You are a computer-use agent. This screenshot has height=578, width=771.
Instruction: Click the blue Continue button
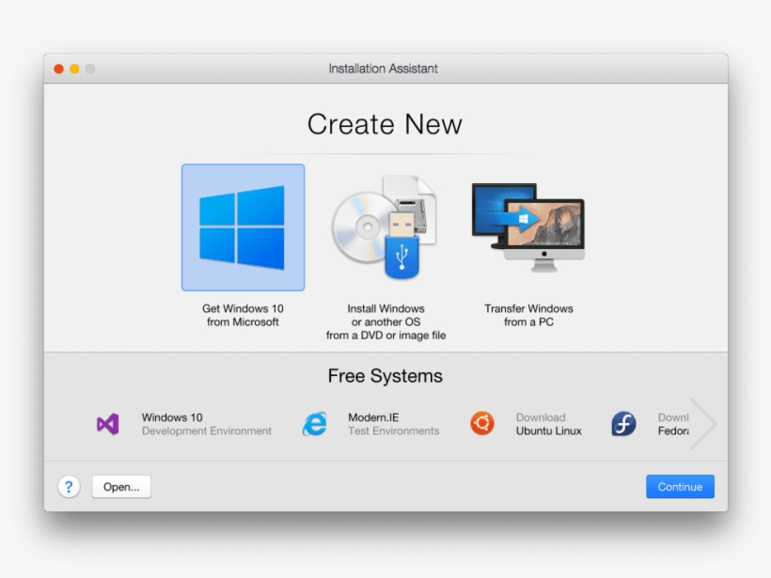[680, 487]
